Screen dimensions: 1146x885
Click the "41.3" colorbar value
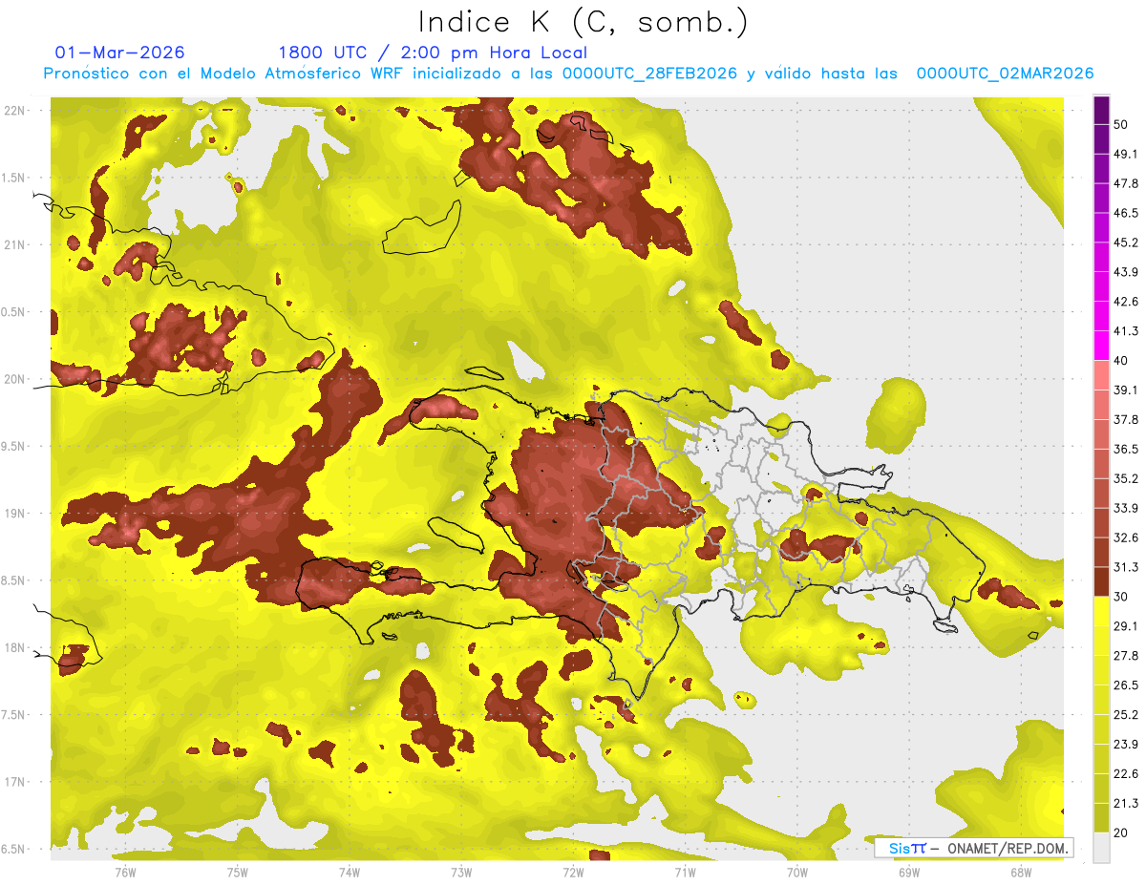click(1126, 331)
